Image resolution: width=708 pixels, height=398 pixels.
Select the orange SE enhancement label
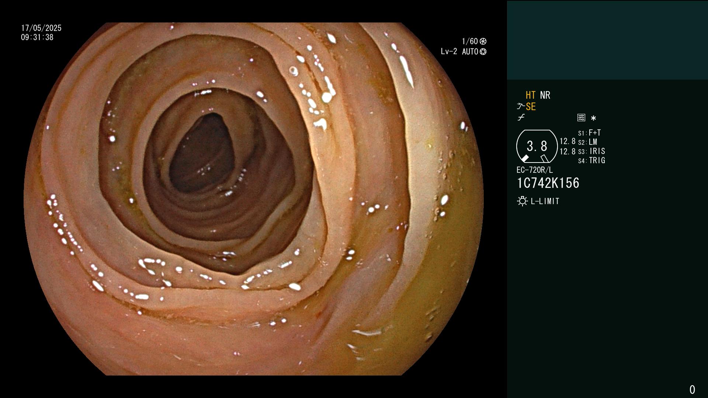pos(531,107)
